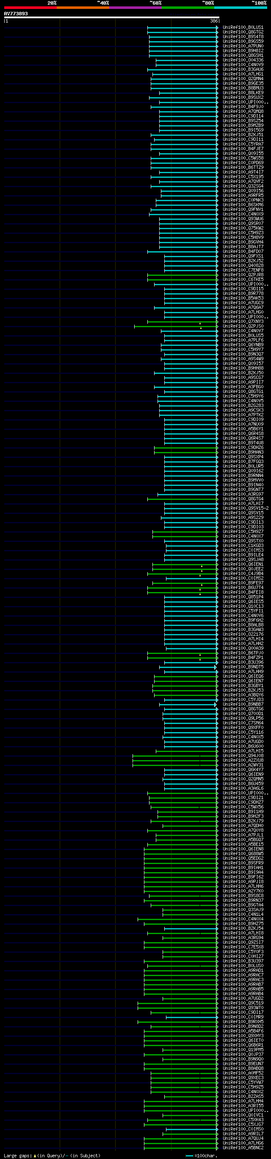271x1159 pixels.
Task: Click the label UniRef100_B4FD07
Action: (243, 252)
